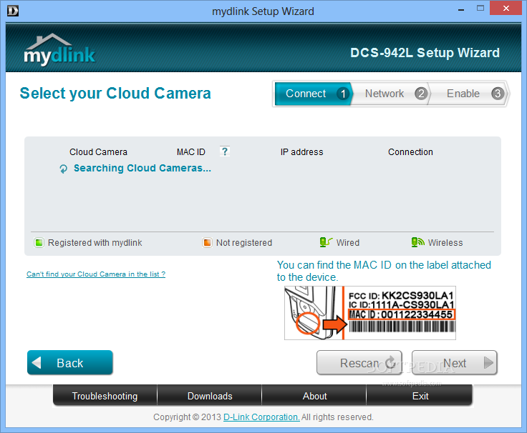Open the Can't find your Cloud Camera link

pyautogui.click(x=96, y=274)
